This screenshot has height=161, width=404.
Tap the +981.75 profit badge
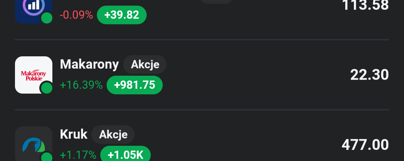[135, 85]
